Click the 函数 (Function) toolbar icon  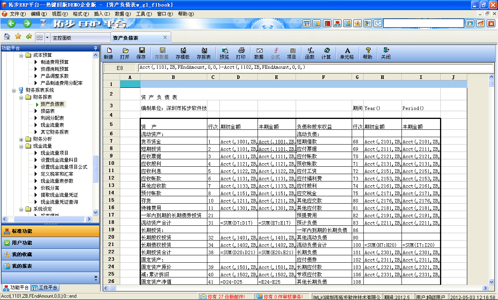(x=310, y=52)
